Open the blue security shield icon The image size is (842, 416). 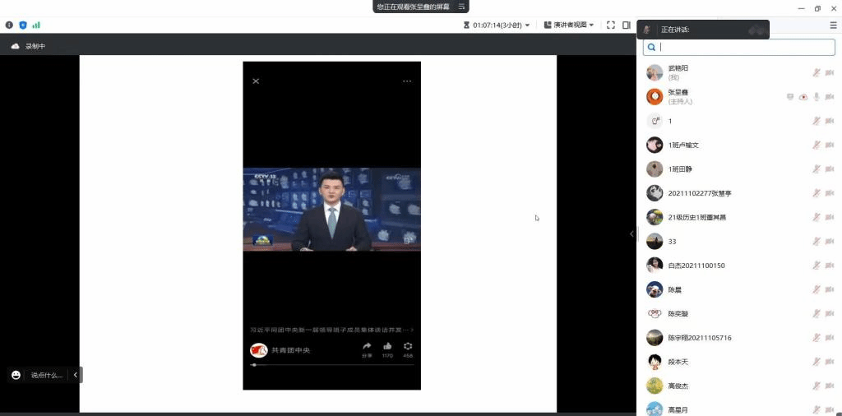click(x=23, y=25)
